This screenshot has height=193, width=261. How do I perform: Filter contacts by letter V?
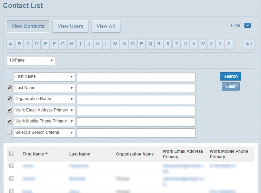pos(194,44)
